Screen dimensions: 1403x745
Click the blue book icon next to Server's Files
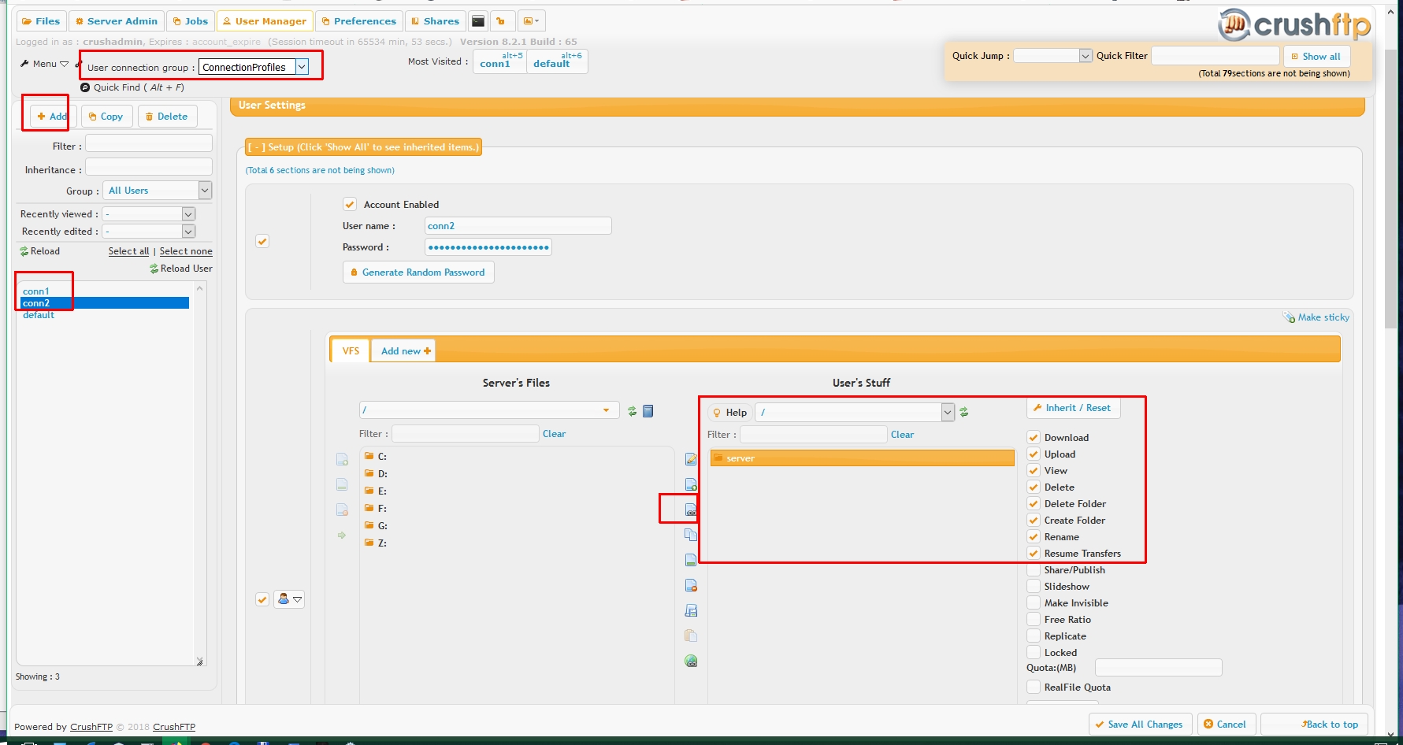click(648, 411)
